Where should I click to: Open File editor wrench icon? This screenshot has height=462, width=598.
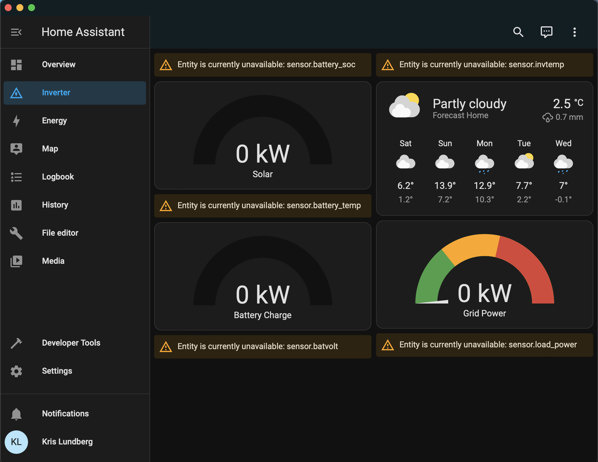pos(16,233)
